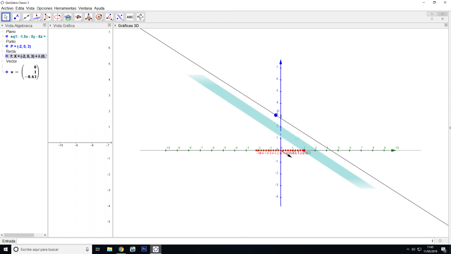Select the Rotate 3D Graphics View tool
451x254 pixels.
pos(140,17)
